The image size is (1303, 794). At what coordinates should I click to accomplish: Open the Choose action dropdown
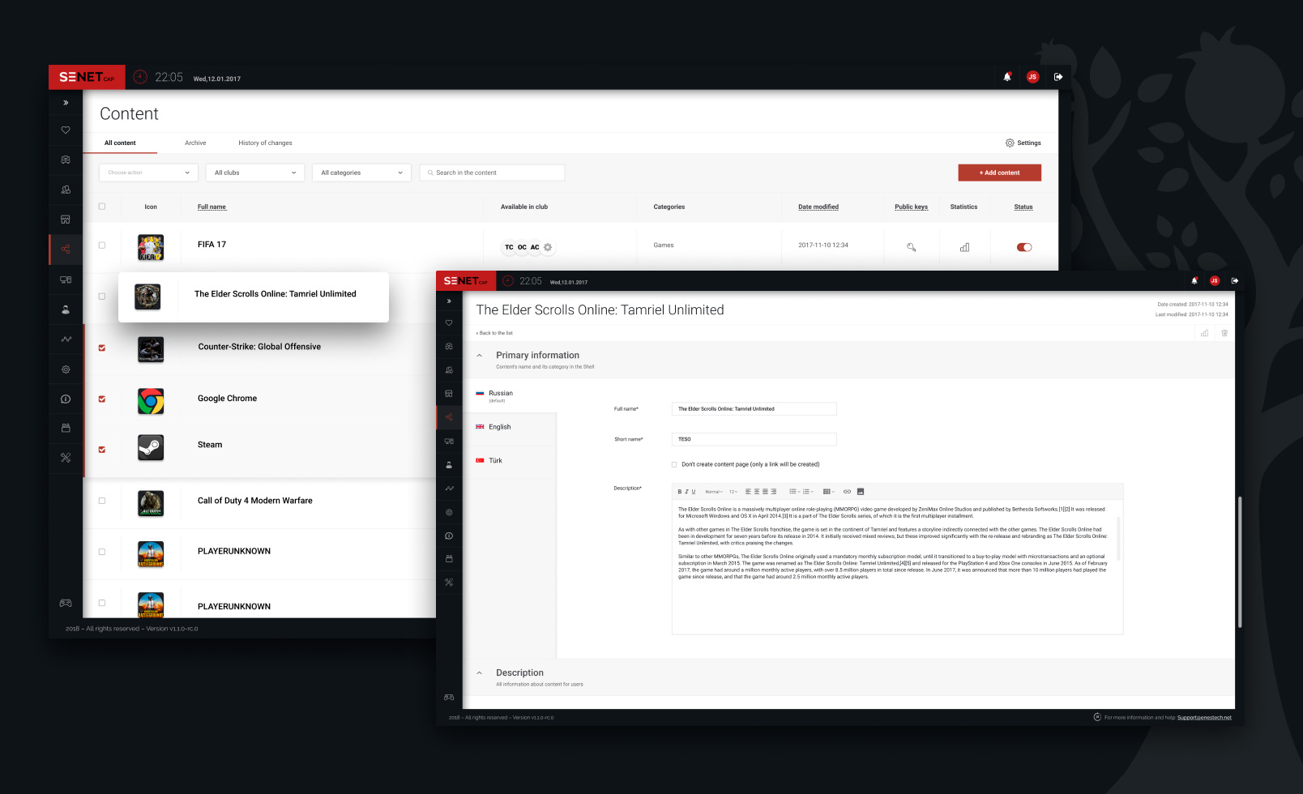coord(148,173)
